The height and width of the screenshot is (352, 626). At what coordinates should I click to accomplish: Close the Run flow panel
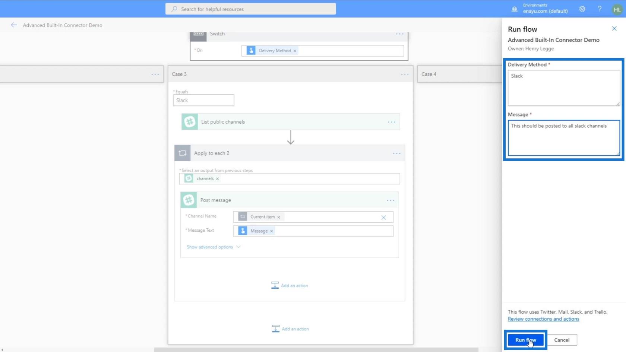point(614,29)
